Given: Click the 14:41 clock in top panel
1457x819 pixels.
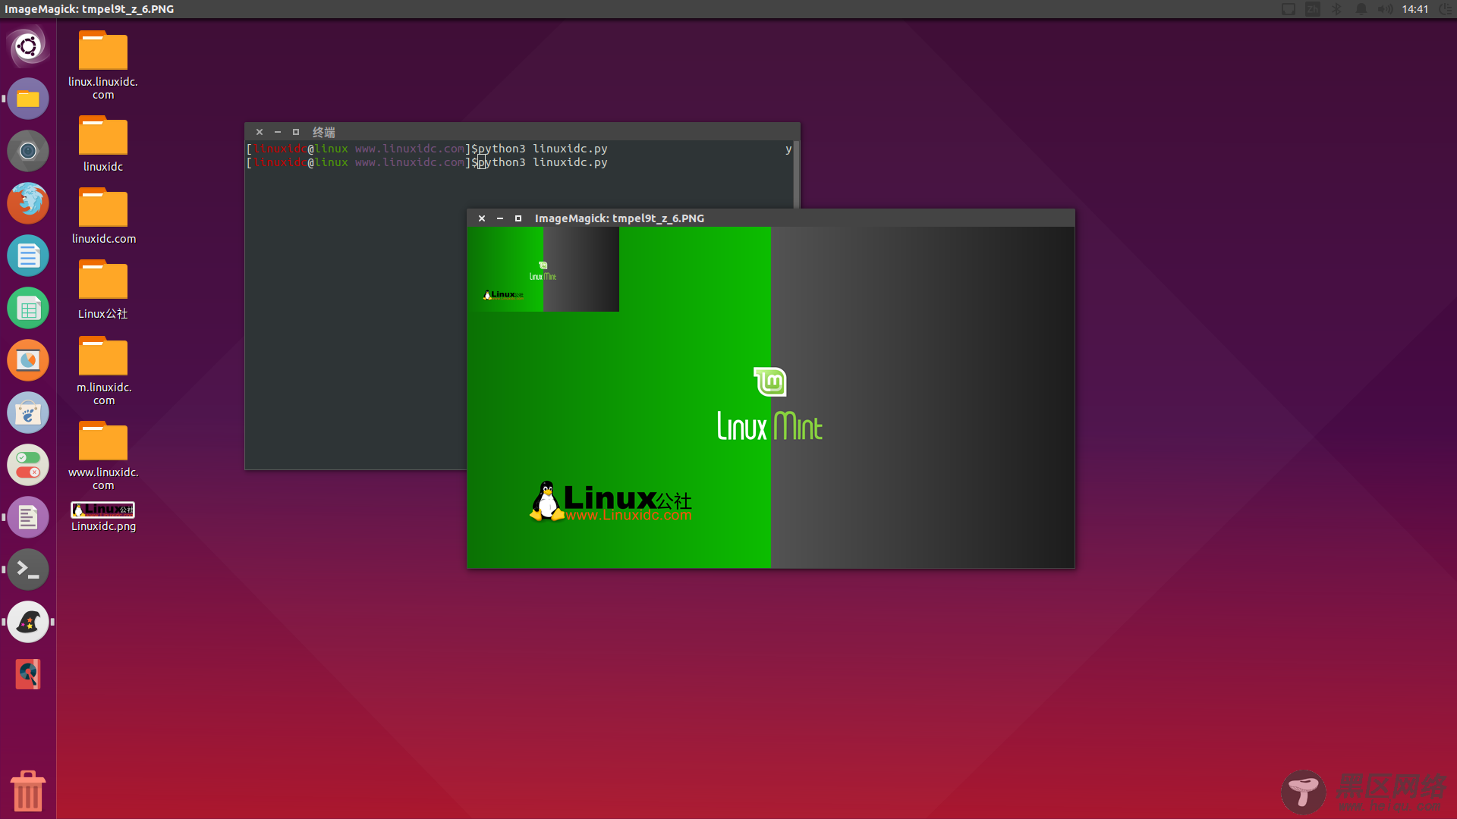Looking at the screenshot, I should 1415,9.
